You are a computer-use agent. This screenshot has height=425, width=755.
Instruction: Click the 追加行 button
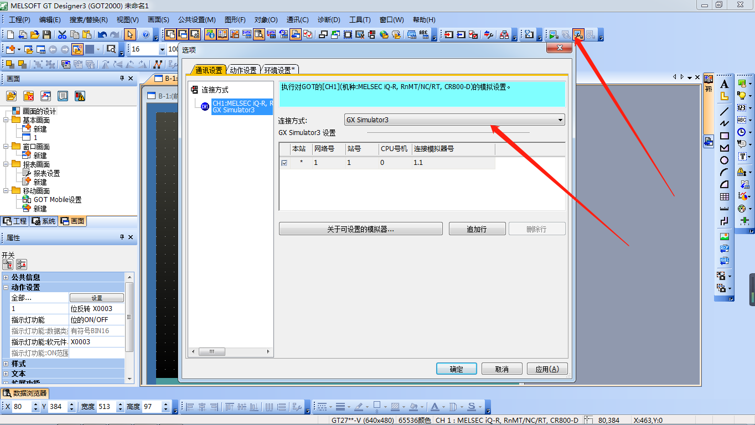(477, 229)
